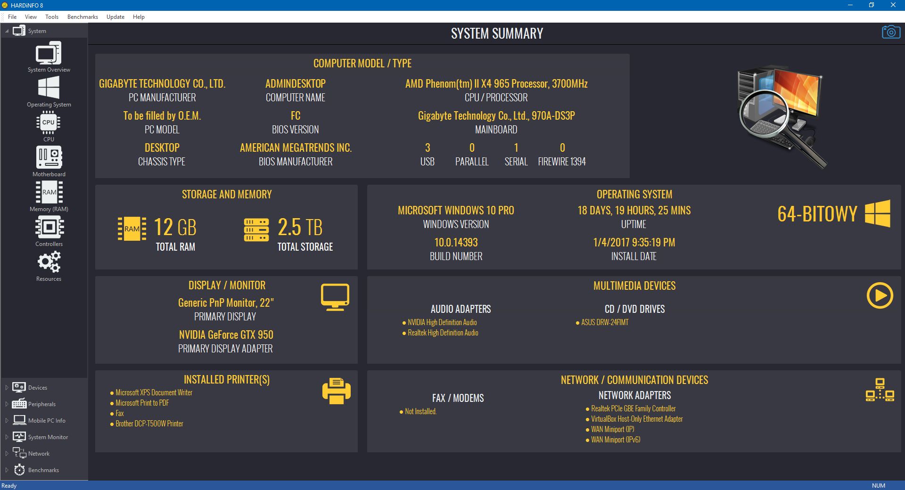Click the Ready status bar text
This screenshot has height=490, width=905.
(x=9, y=486)
